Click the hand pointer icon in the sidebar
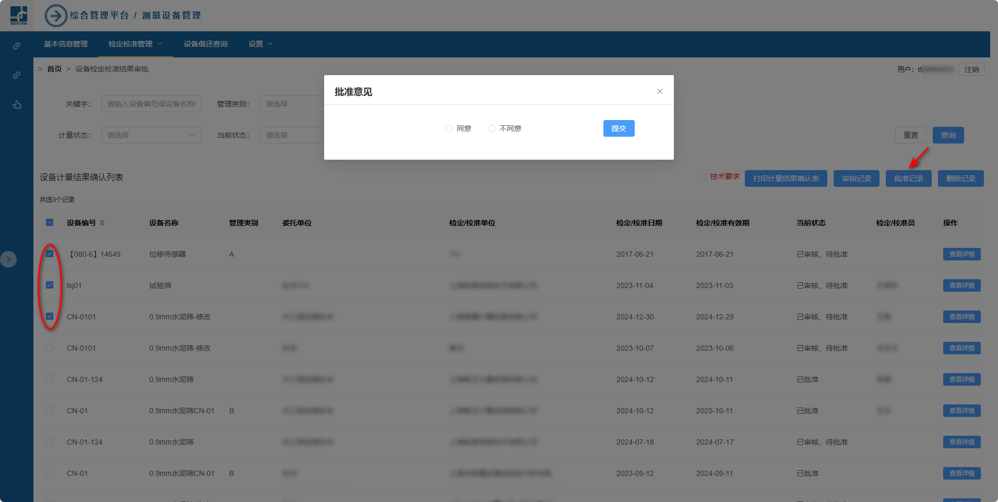The width and height of the screenshot is (998, 502). [x=17, y=104]
